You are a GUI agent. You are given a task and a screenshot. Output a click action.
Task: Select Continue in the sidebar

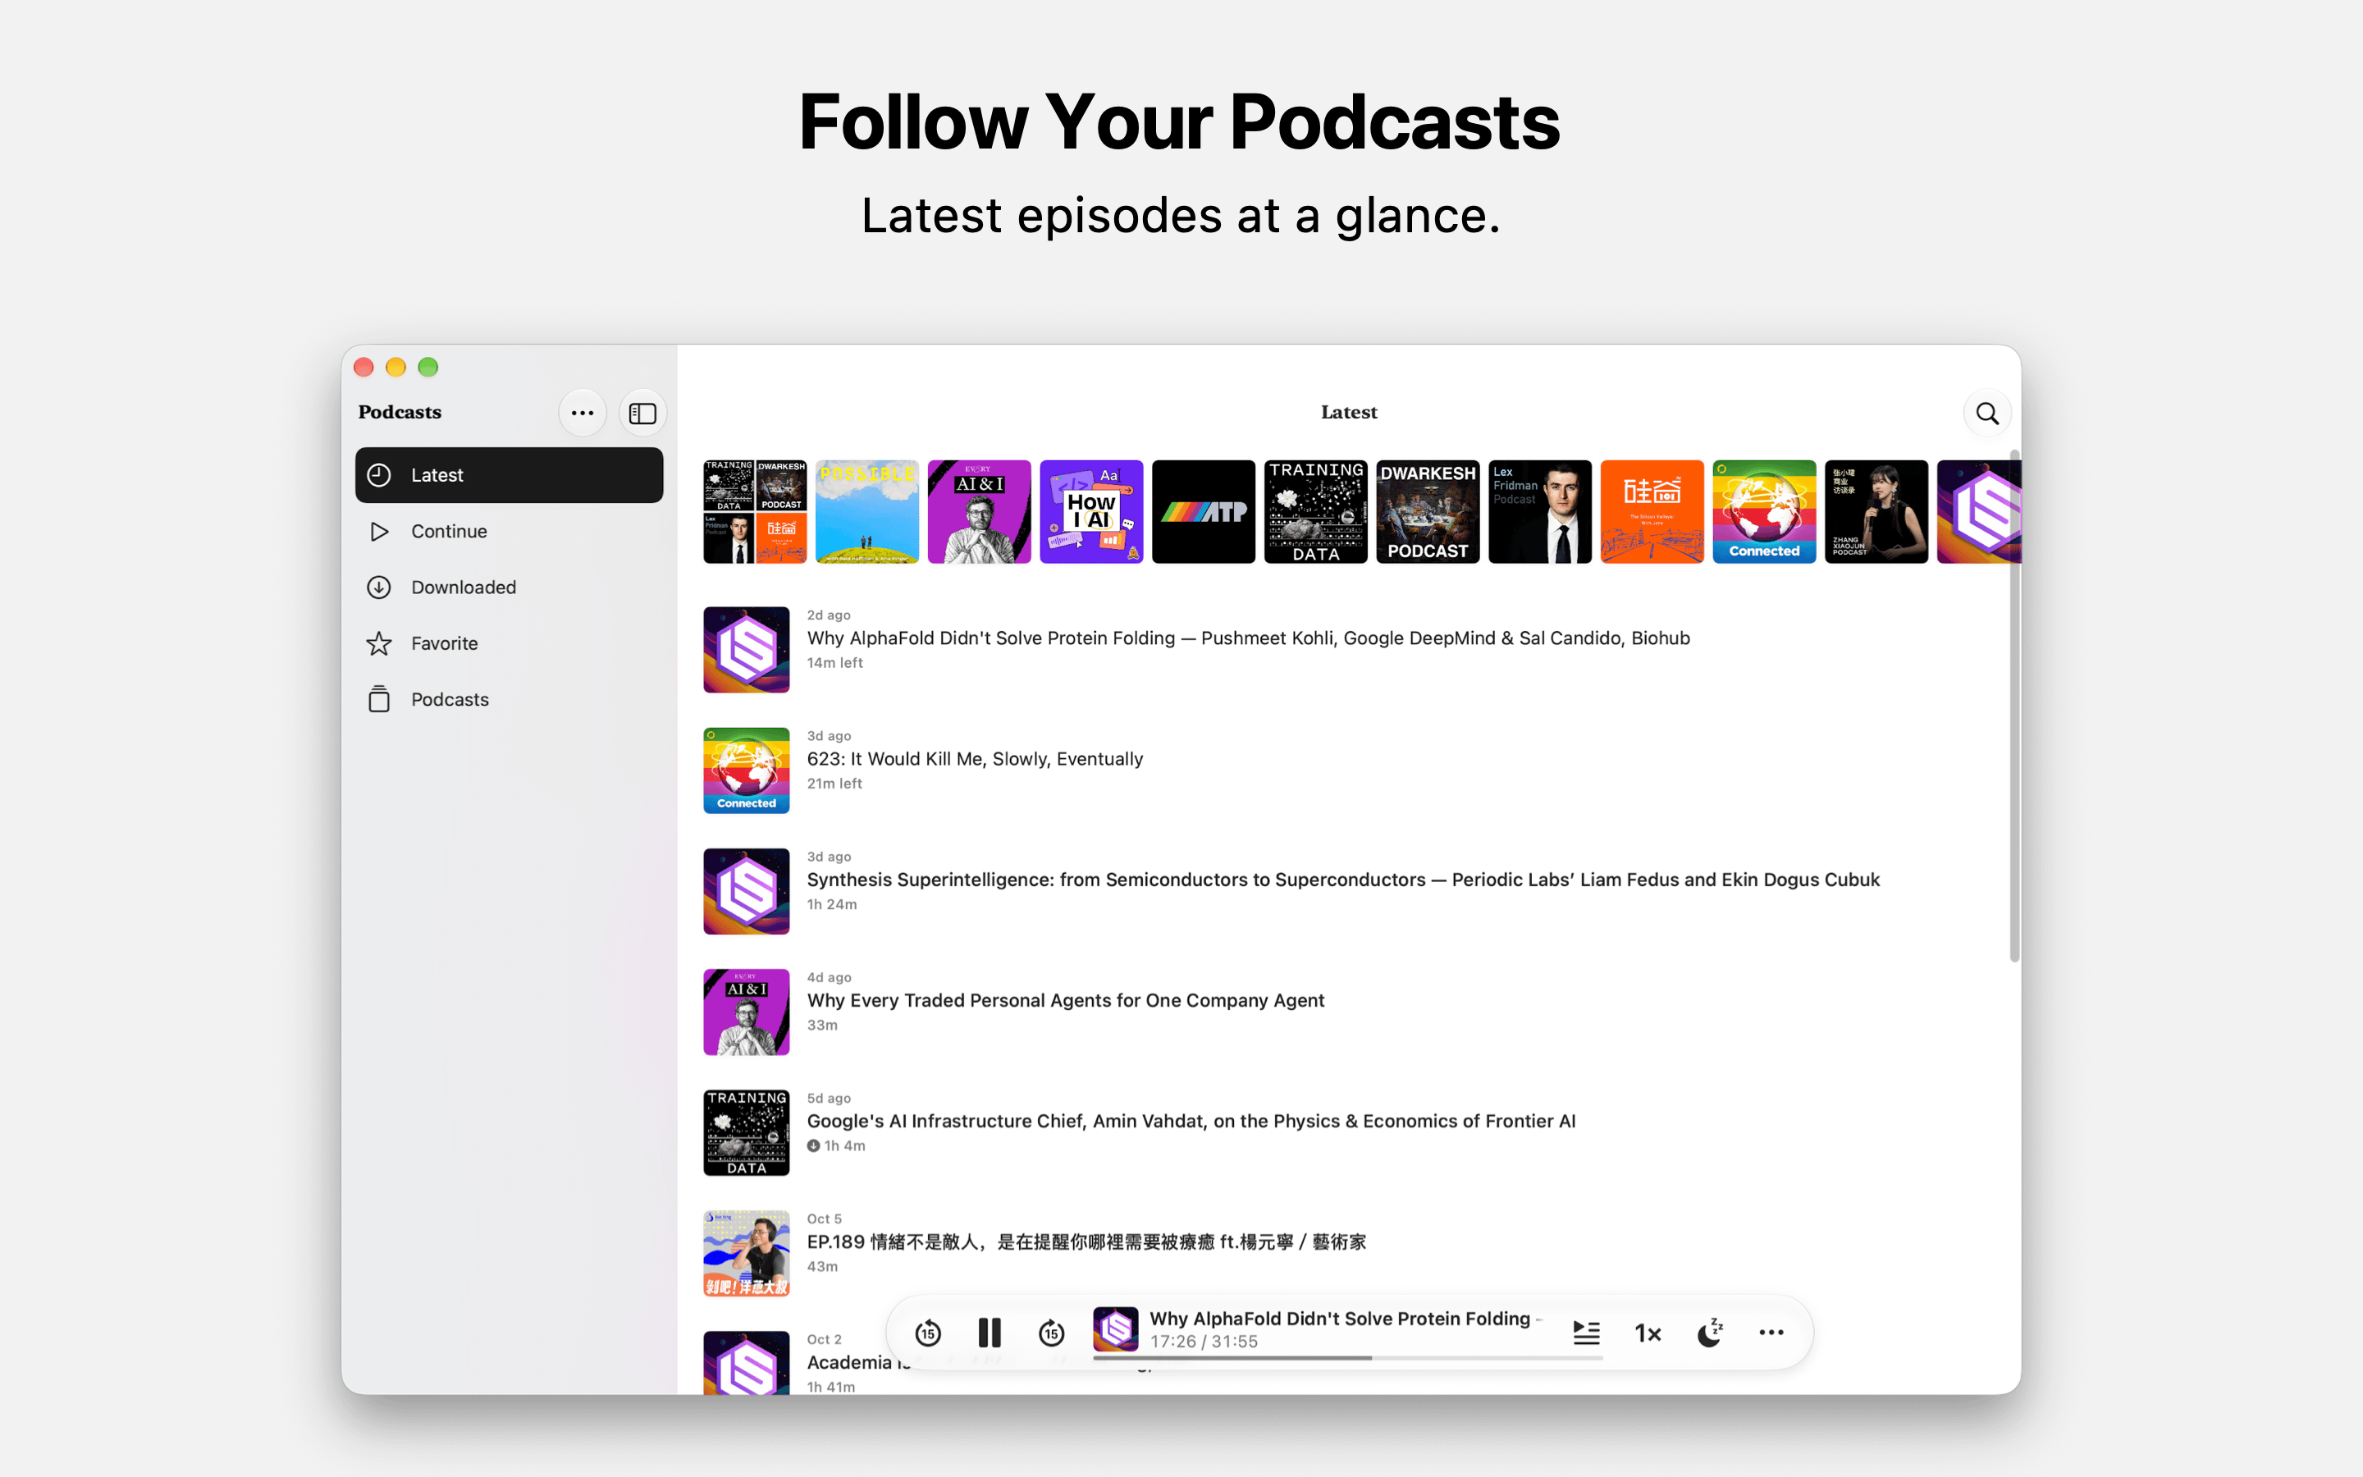(x=509, y=532)
